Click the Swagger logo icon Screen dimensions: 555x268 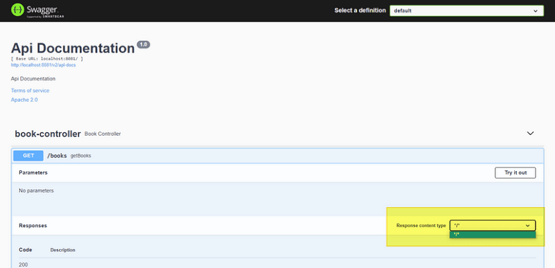pos(17,10)
